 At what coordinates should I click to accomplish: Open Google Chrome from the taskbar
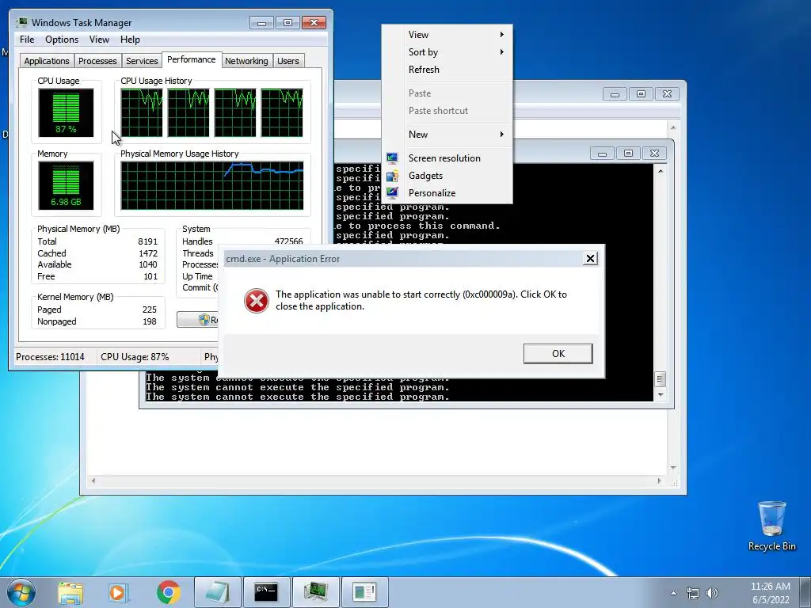tap(169, 592)
